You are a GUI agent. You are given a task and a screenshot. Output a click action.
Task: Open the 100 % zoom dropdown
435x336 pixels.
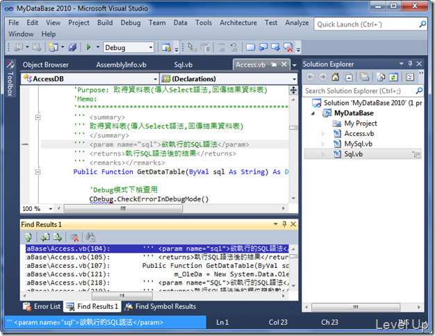pyautogui.click(x=51, y=209)
